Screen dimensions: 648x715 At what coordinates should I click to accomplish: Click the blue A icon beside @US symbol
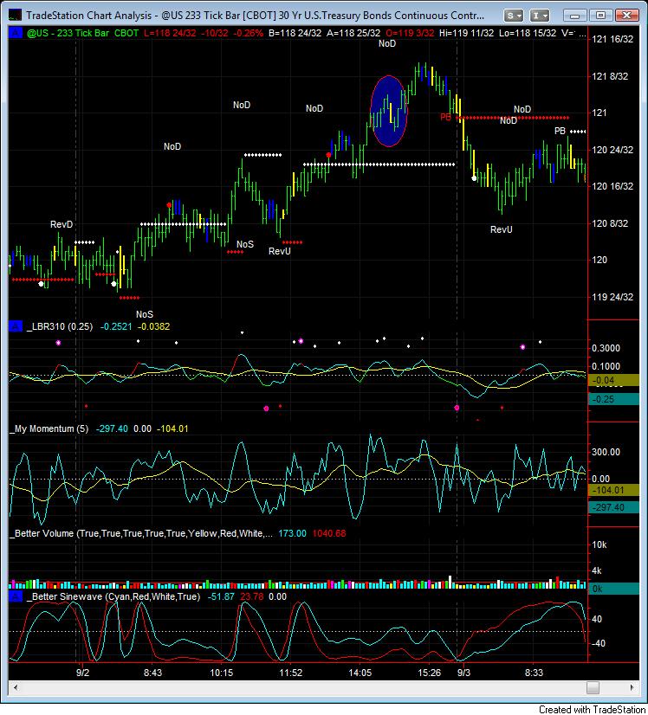tap(16, 33)
